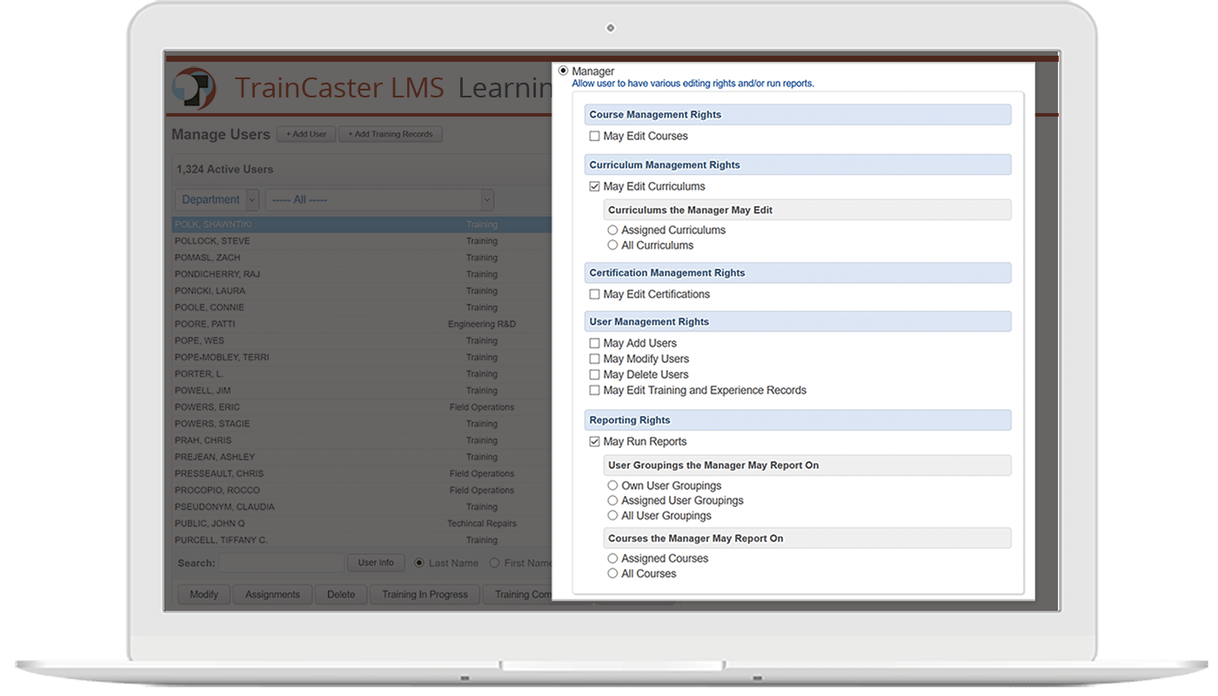The width and height of the screenshot is (1218, 696).
Task: Select user POPE, WES
Action: (362, 341)
